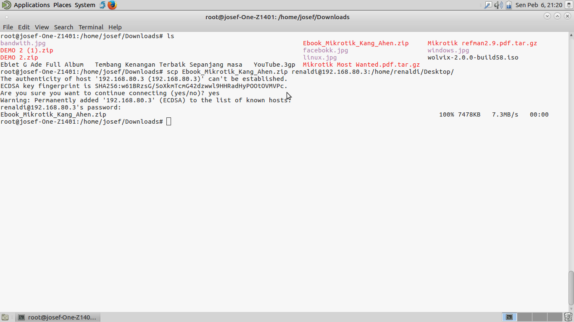The width and height of the screenshot is (574, 322).
Task: Click the Permanently added warning line
Action: click(x=146, y=100)
